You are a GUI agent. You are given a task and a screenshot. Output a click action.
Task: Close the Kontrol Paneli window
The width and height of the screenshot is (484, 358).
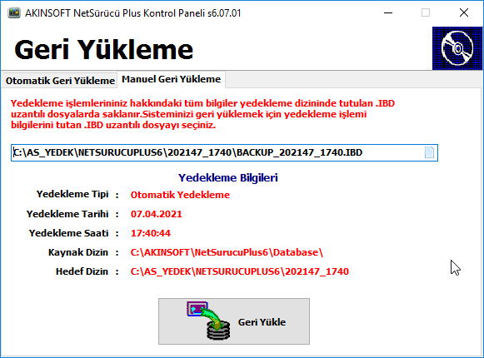pyautogui.click(x=464, y=13)
